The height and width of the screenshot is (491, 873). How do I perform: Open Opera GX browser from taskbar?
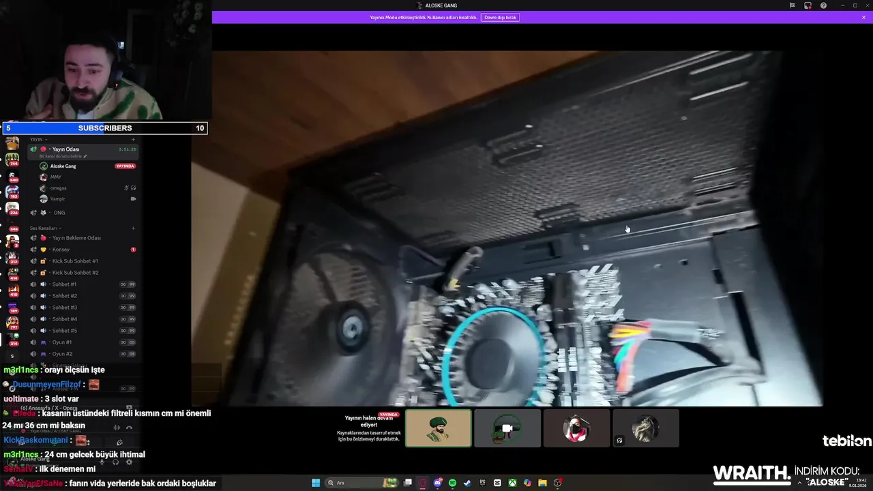422,483
